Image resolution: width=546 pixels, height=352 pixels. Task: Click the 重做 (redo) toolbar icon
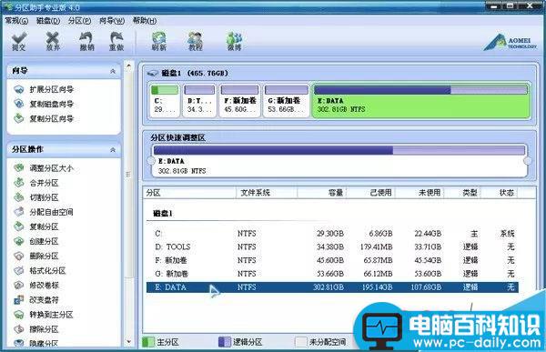click(x=116, y=42)
